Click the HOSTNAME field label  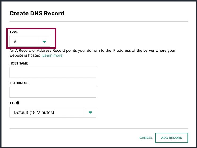coord(19,63)
